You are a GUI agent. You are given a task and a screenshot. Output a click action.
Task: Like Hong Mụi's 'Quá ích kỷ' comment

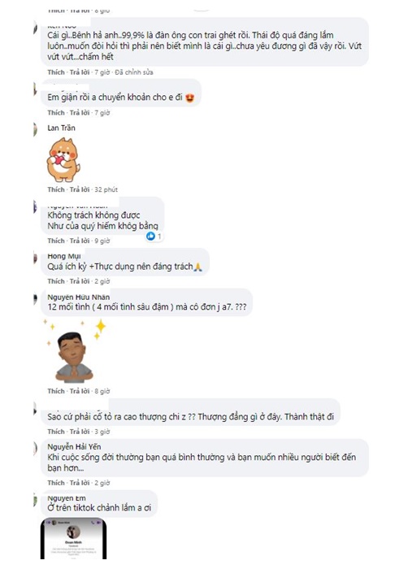pos(56,281)
